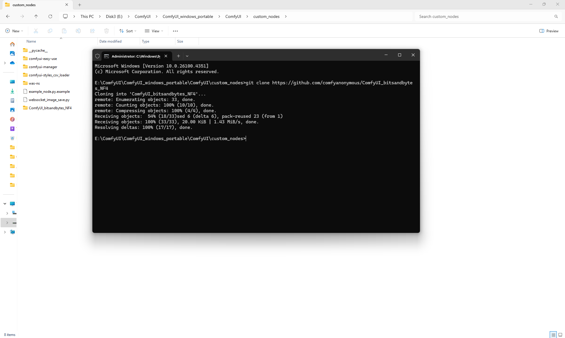Click the Music icon in sidebar
The height and width of the screenshot is (338, 565).
12,119
